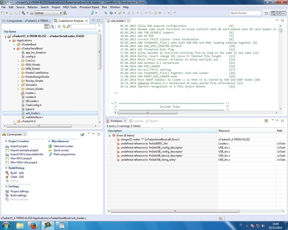Open Firefox from the Windows taskbar
288x230 pixels.
(x=33, y=225)
